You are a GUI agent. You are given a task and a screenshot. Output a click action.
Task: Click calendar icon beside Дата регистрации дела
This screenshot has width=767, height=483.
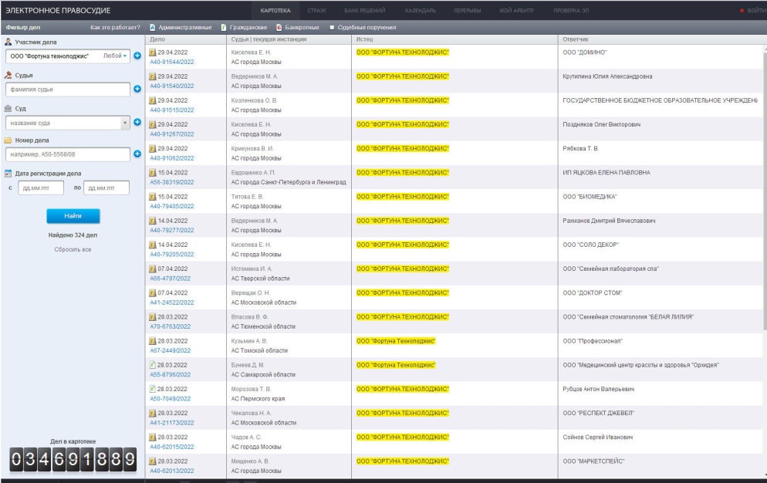pyautogui.click(x=8, y=174)
